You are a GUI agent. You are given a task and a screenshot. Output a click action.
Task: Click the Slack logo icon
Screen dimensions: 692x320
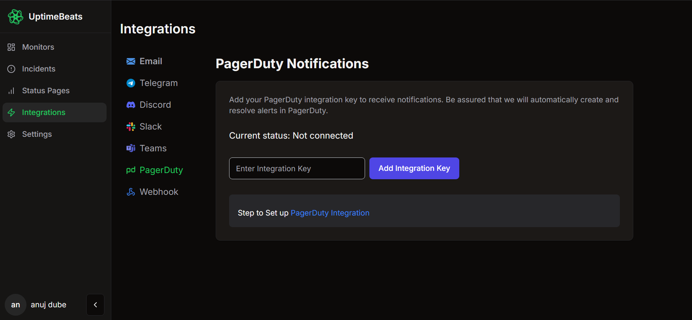click(131, 127)
